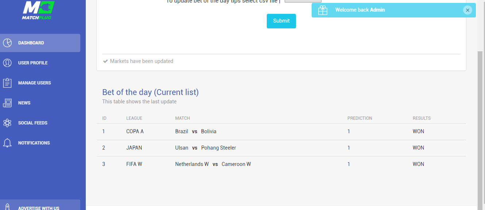
Task: Click the News newspaper icon
Action: (x=7, y=103)
